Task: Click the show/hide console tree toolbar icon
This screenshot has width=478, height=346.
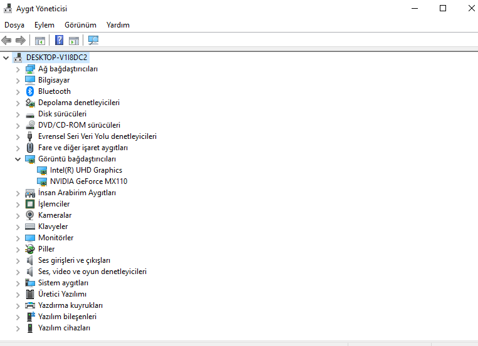Action: (40, 40)
